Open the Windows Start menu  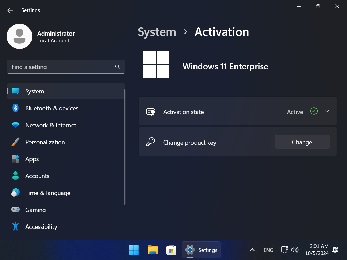(x=134, y=250)
